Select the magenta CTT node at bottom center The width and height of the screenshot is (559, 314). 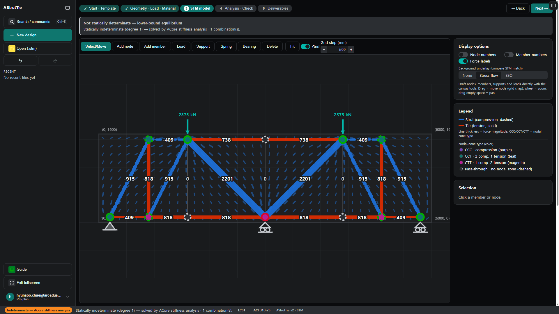click(265, 217)
